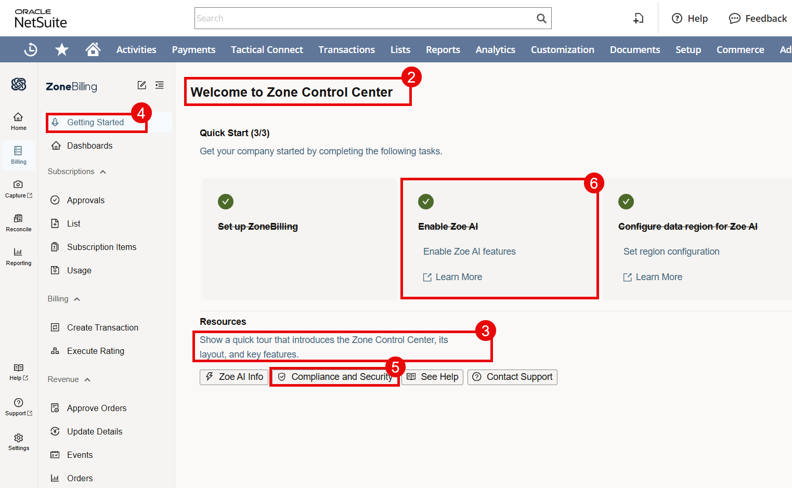Viewport: 792px width, 488px height.
Task: Open the Feedback link
Action: (x=758, y=19)
